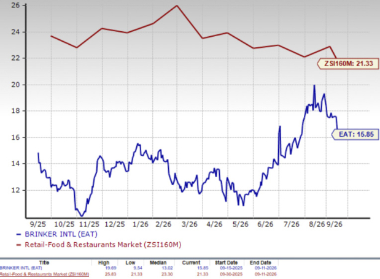
Task: Click the 4/26 x-axis label
Action: (x=214, y=224)
